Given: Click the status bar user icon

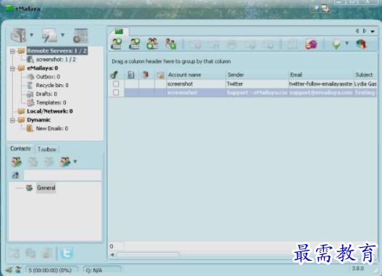Looking at the screenshot, I should click(x=18, y=269).
